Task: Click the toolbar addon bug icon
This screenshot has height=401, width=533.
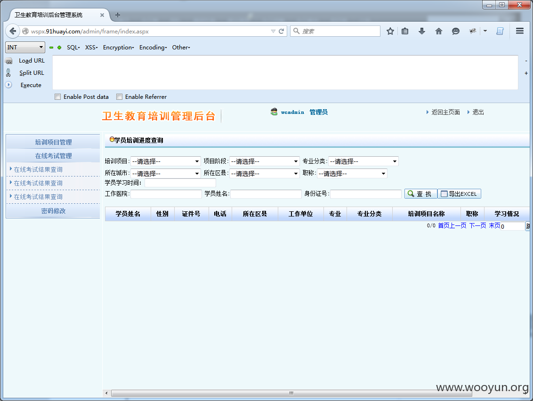Action: (472, 31)
